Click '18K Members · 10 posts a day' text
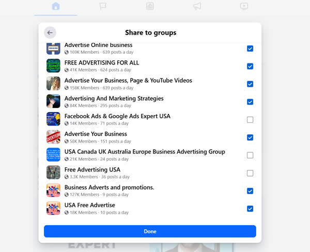This screenshot has height=252, width=310. [99, 212]
